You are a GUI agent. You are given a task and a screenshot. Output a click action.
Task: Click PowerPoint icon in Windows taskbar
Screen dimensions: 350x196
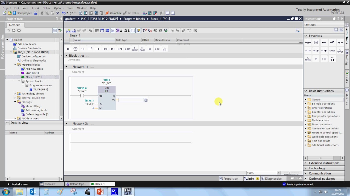(100, 192)
